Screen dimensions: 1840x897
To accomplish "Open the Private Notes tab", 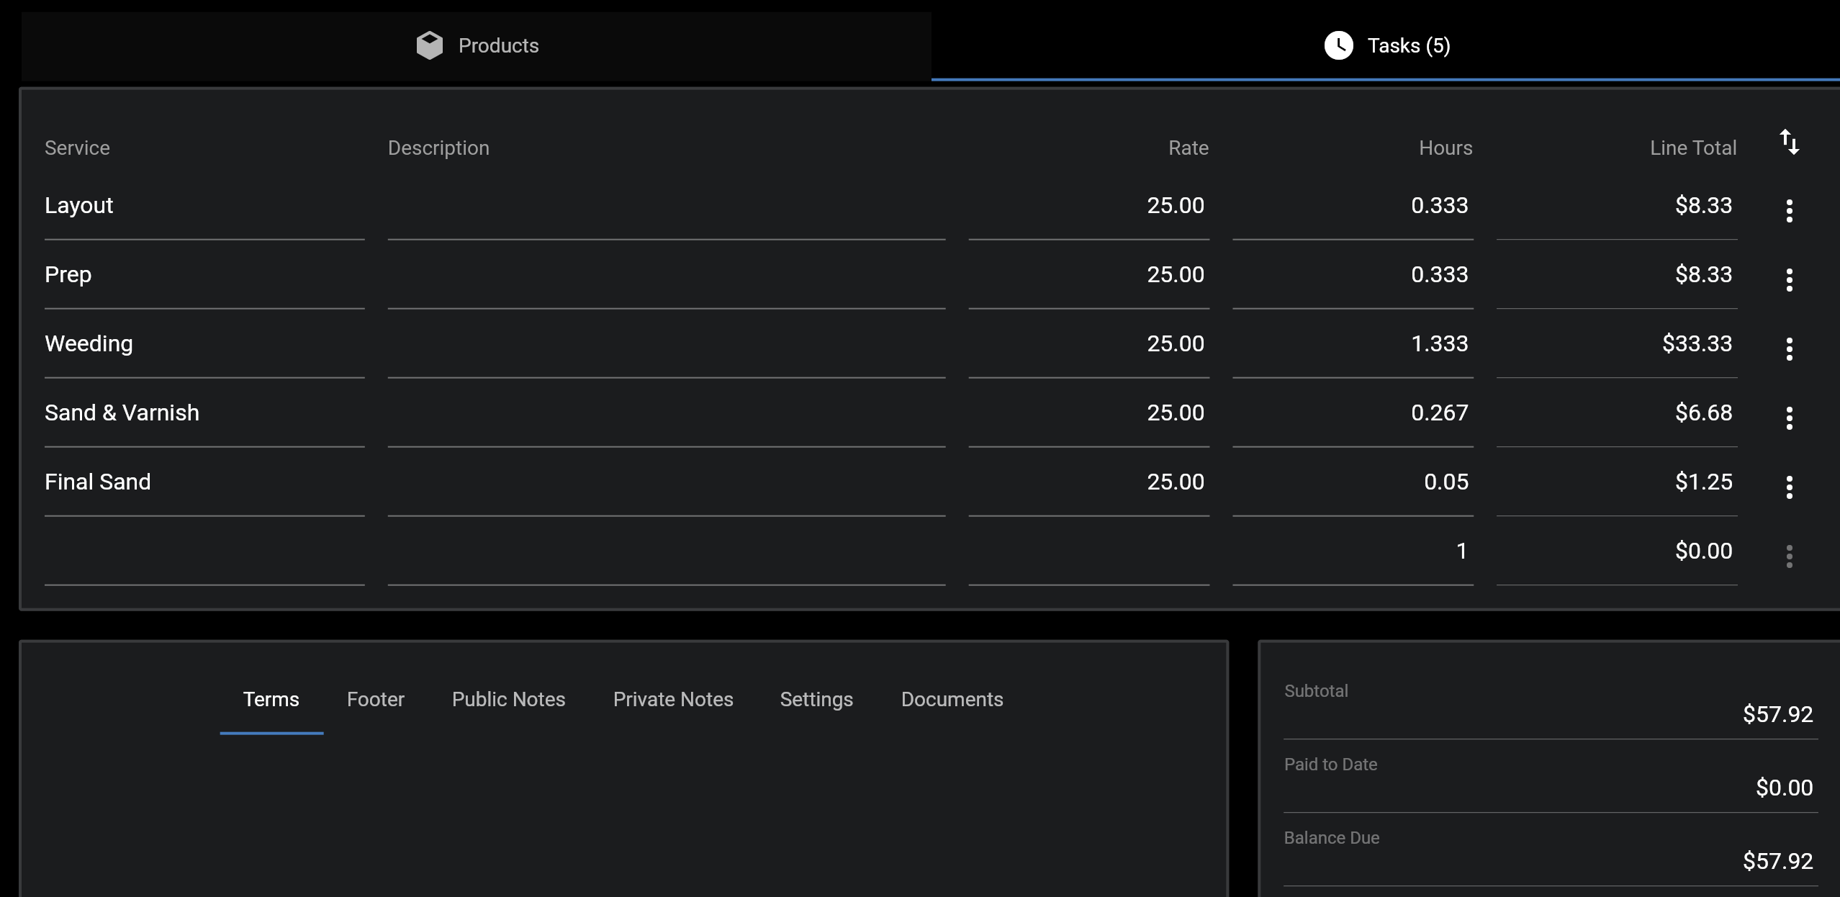I will 672,699.
